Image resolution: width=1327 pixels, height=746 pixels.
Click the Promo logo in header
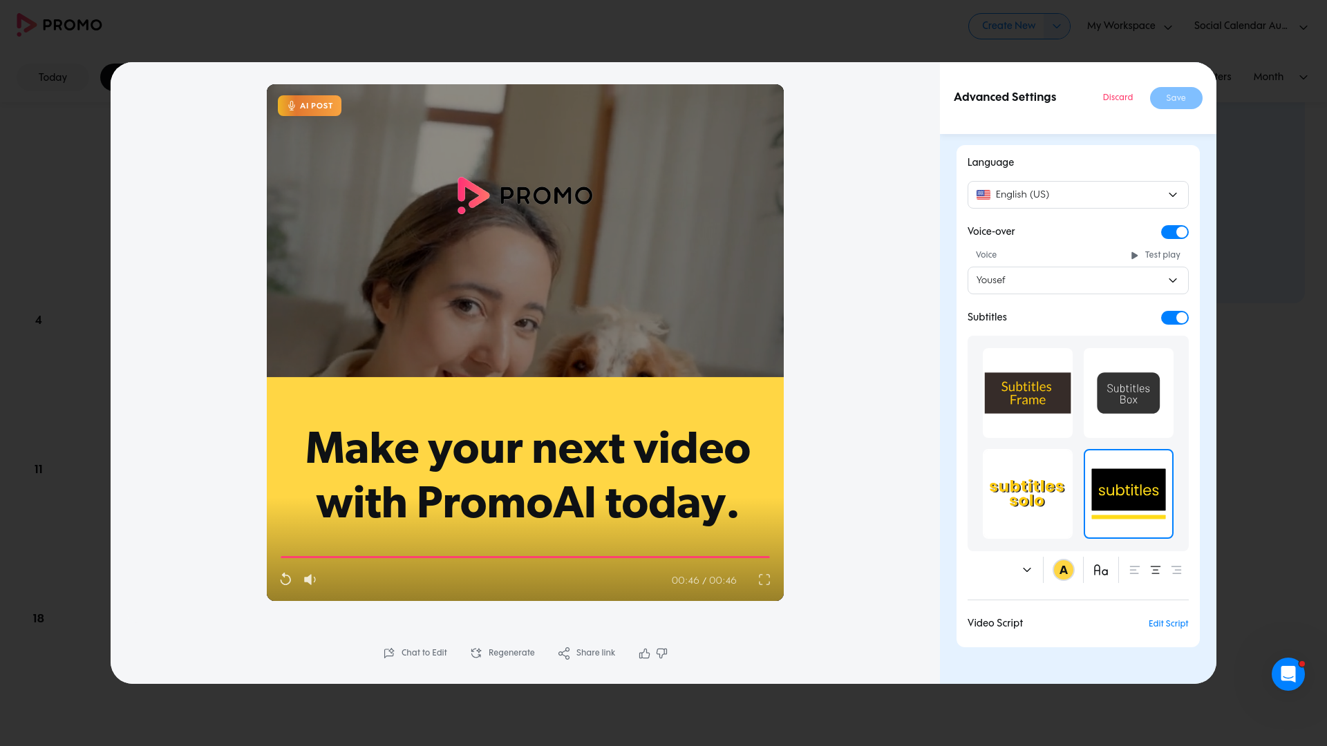(x=59, y=25)
